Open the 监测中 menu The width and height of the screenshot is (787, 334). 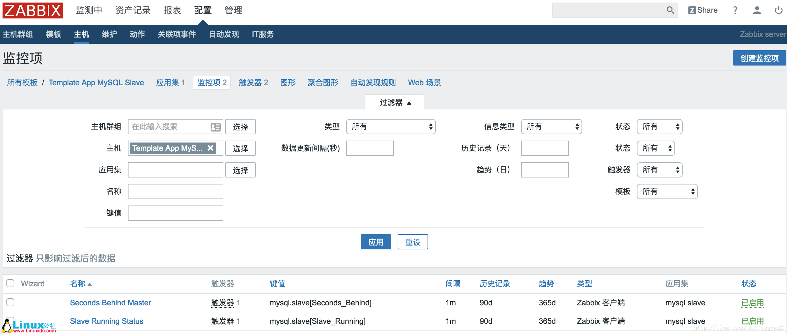pyautogui.click(x=89, y=10)
